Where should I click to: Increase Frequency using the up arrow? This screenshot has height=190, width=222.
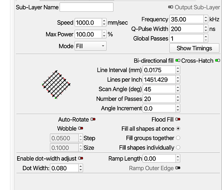click(206, 17)
